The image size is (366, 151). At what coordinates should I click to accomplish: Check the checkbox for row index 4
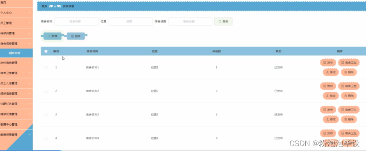[x=46, y=138]
